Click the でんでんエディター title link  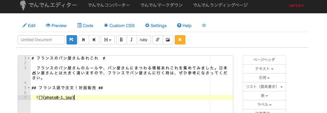(53, 5)
